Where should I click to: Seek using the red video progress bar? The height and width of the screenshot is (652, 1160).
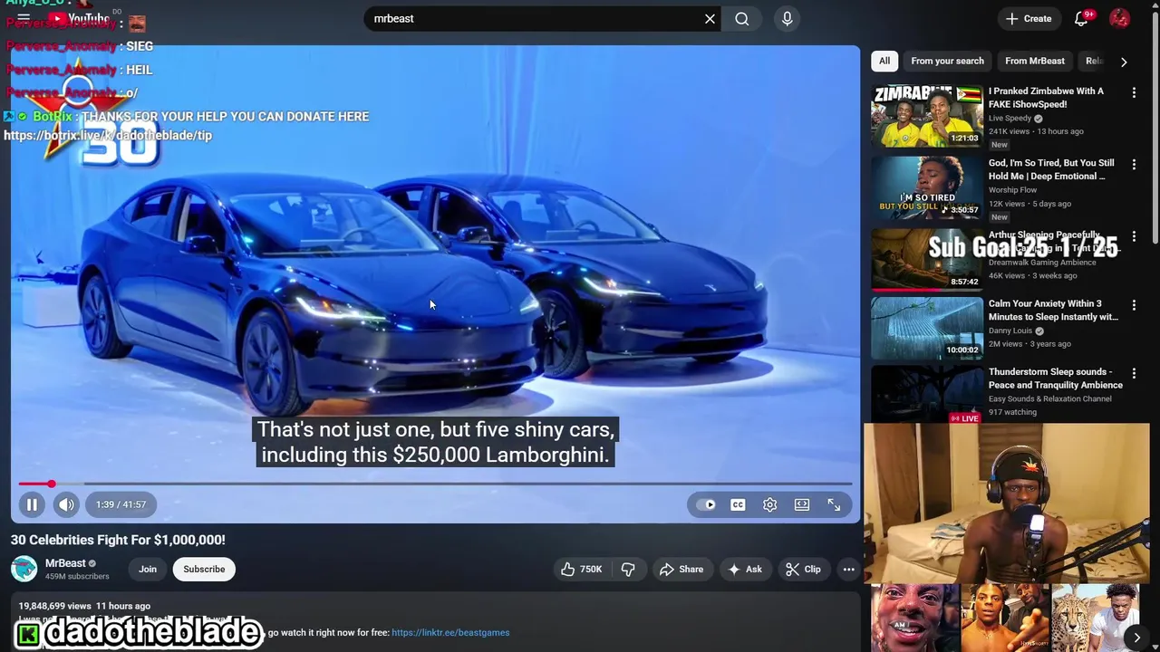[x=435, y=484]
